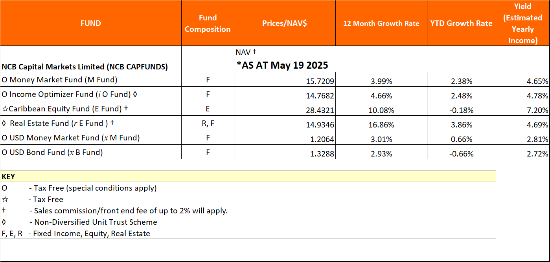Click the Tax Free (special conditions apply) key line

click(x=79, y=188)
